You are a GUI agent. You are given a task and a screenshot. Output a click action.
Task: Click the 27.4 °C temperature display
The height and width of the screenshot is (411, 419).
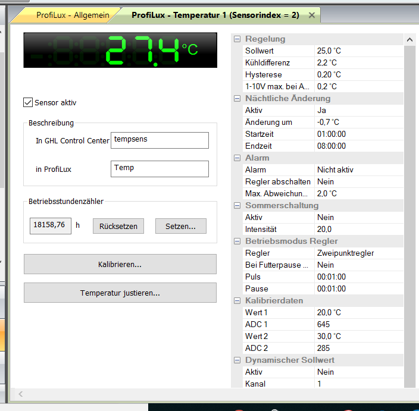click(x=120, y=50)
